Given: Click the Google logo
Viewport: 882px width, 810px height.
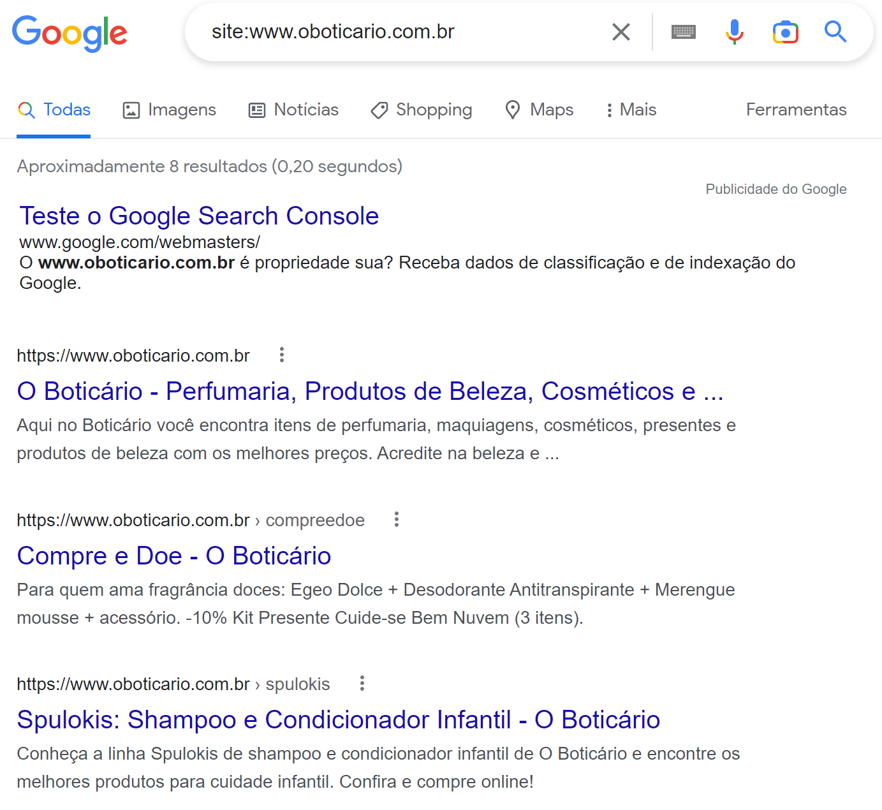Looking at the screenshot, I should [x=70, y=33].
